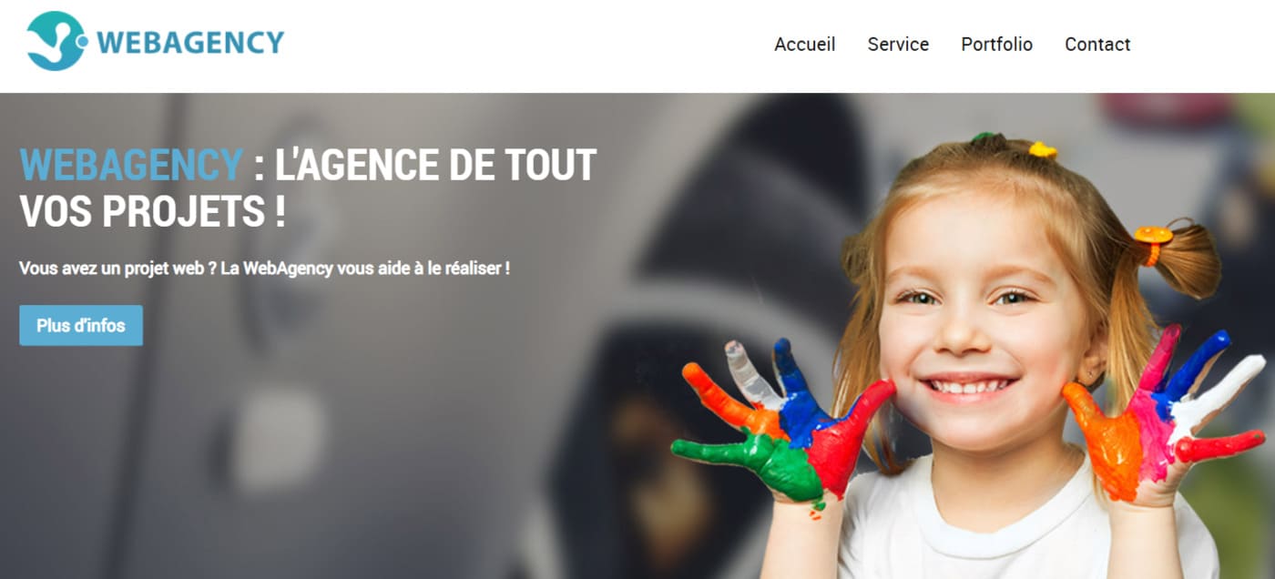
Task: Go to the Accueil page
Action: [x=804, y=44]
